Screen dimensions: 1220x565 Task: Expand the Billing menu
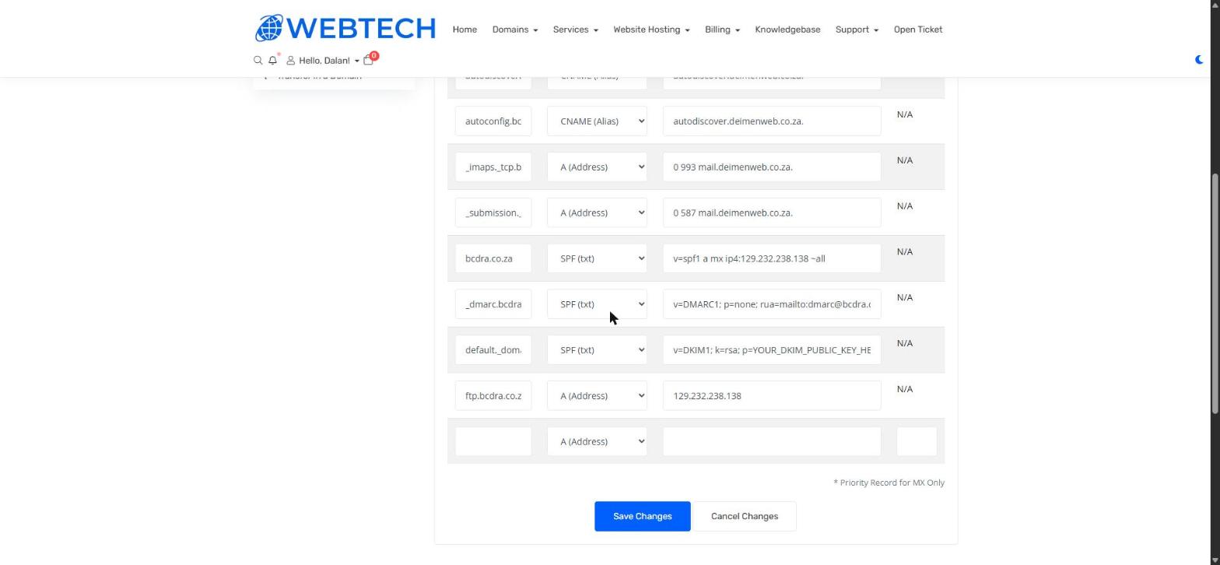722,30
